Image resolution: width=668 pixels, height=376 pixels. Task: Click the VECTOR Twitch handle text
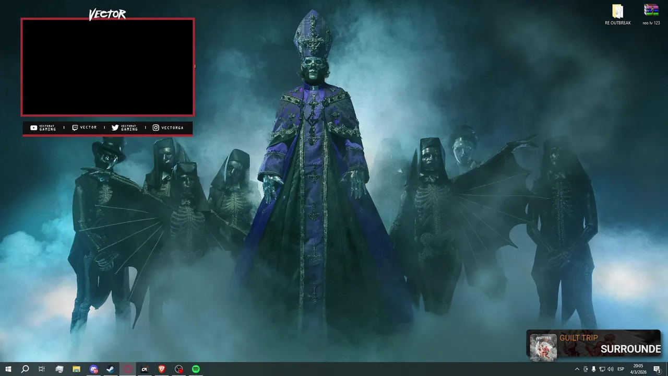[88, 127]
